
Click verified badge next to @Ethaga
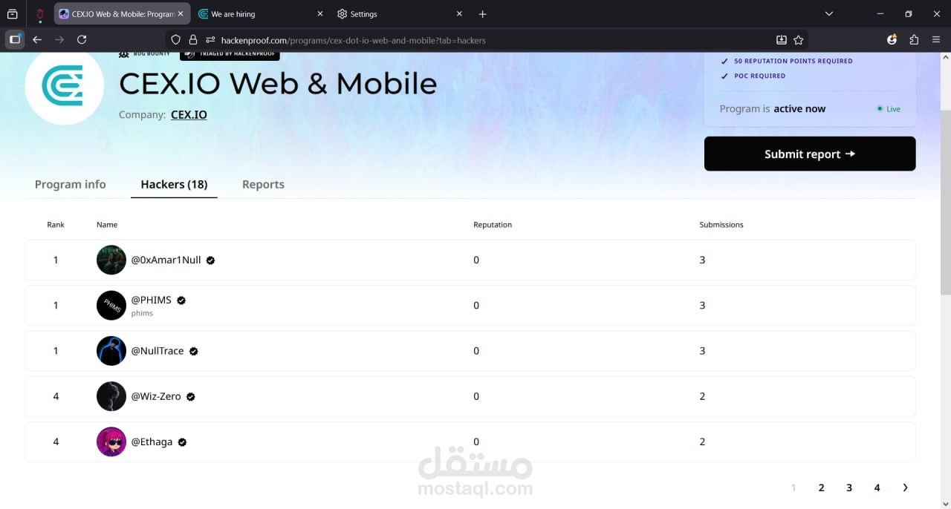pyautogui.click(x=182, y=442)
